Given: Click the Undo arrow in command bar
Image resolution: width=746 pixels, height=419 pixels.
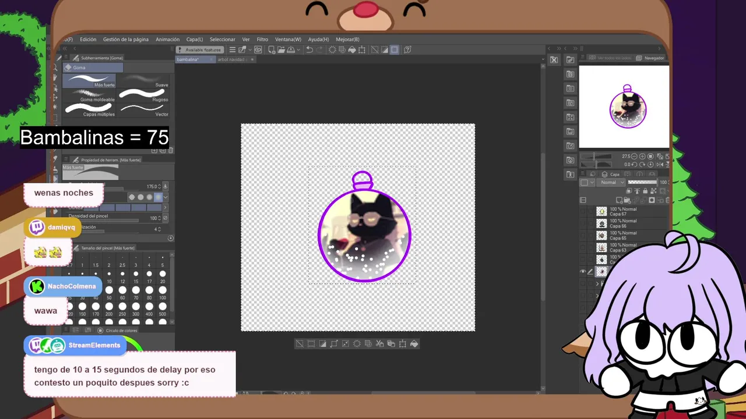Looking at the screenshot, I should click(x=309, y=49).
